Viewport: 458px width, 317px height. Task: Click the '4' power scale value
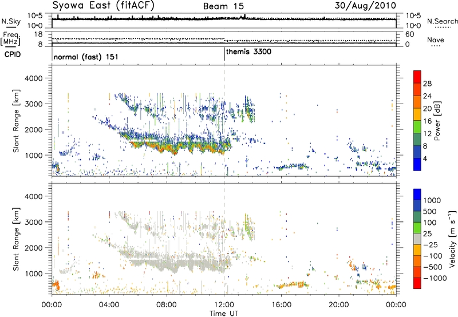pos(425,158)
